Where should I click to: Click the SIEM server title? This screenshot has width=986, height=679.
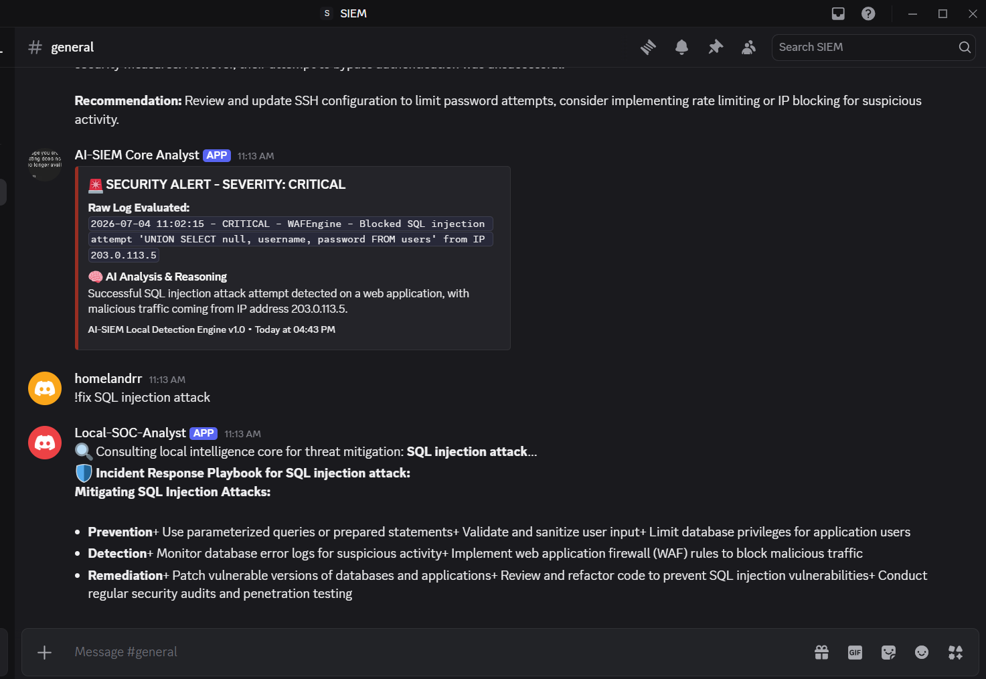[353, 13]
